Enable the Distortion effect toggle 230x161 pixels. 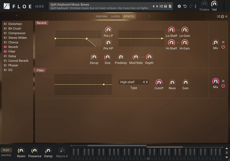pos(5,24)
